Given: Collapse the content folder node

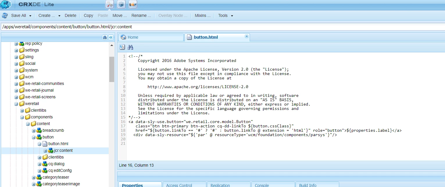Looking at the screenshot, I should pyautogui.click(x=28, y=124).
